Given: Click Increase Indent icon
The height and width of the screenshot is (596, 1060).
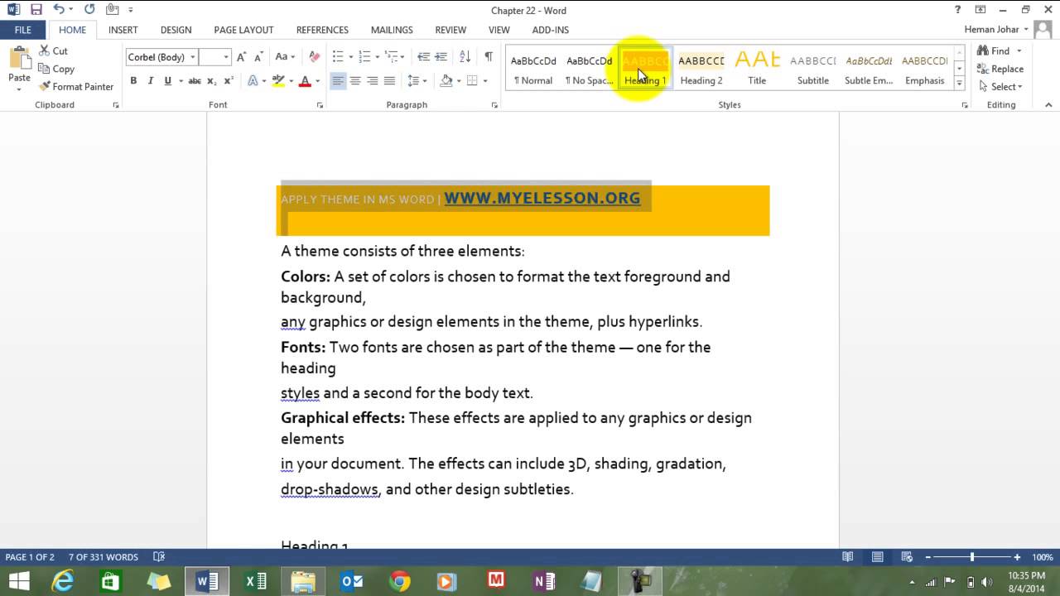Looking at the screenshot, I should pos(441,57).
